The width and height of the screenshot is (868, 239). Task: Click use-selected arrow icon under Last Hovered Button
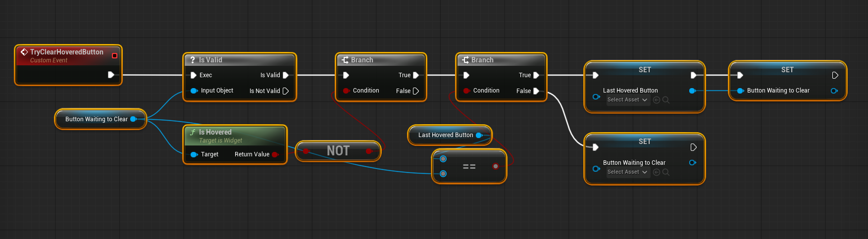click(x=657, y=100)
